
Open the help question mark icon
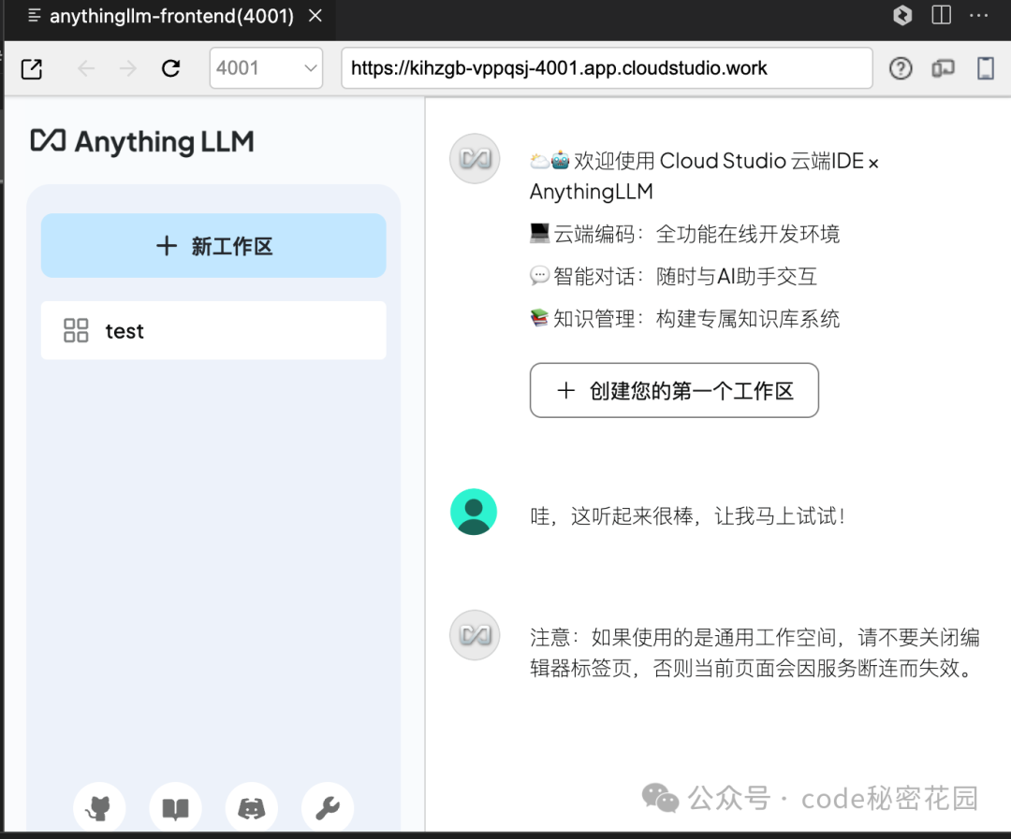click(x=901, y=68)
